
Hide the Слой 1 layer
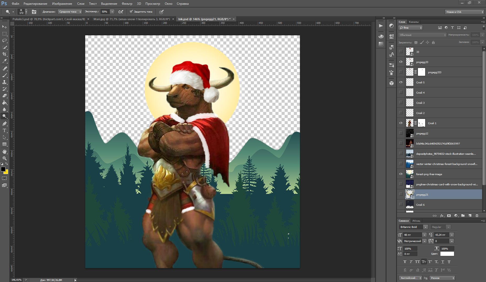(401, 123)
